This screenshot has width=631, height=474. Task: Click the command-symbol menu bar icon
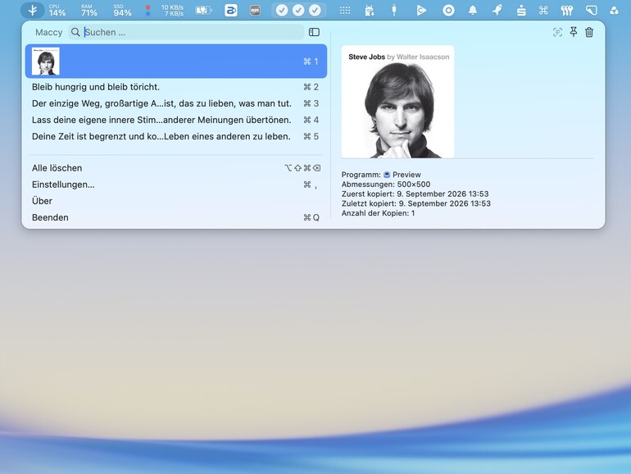[x=543, y=11]
